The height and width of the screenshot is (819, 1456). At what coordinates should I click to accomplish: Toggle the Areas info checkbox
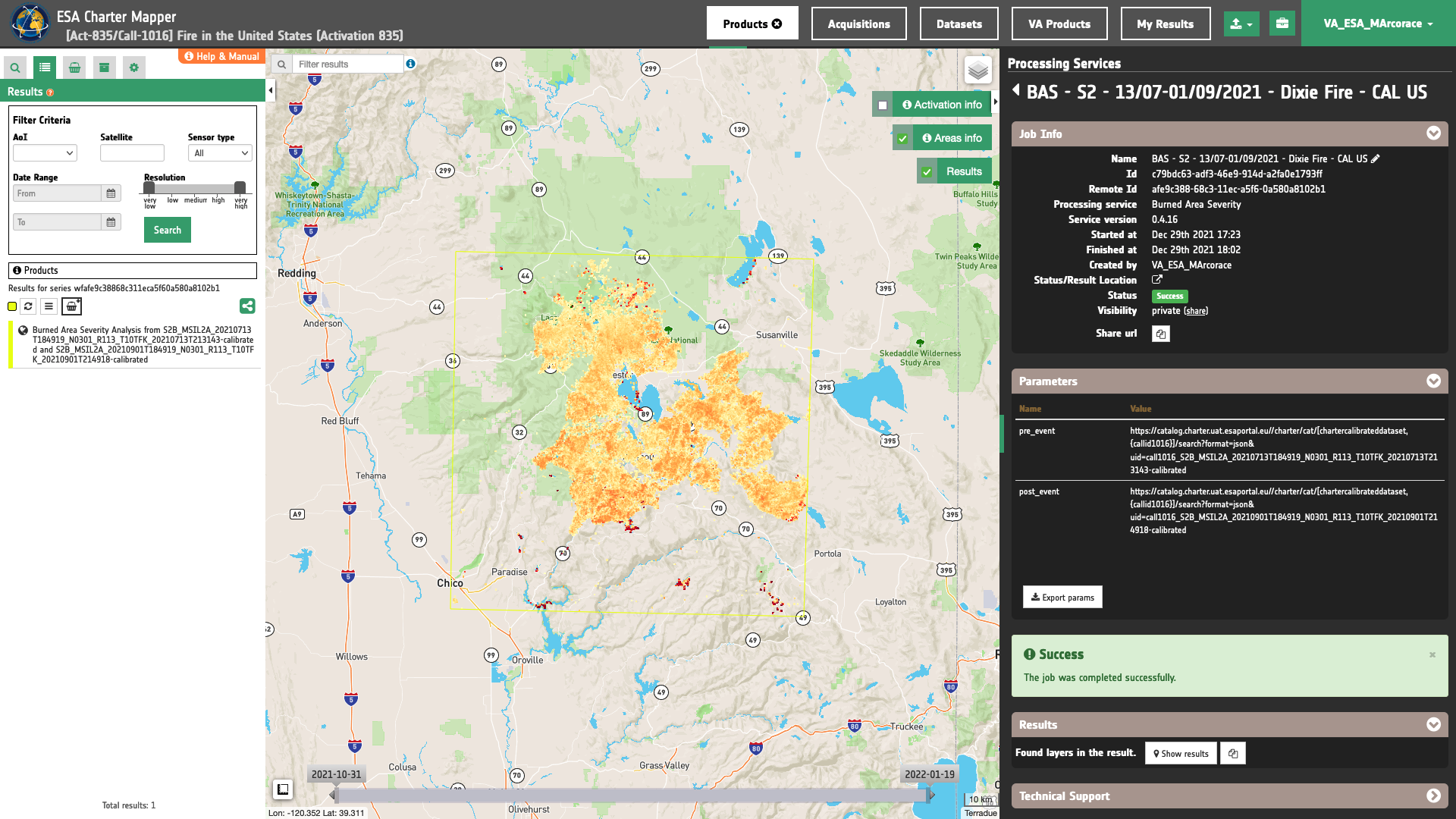click(903, 139)
